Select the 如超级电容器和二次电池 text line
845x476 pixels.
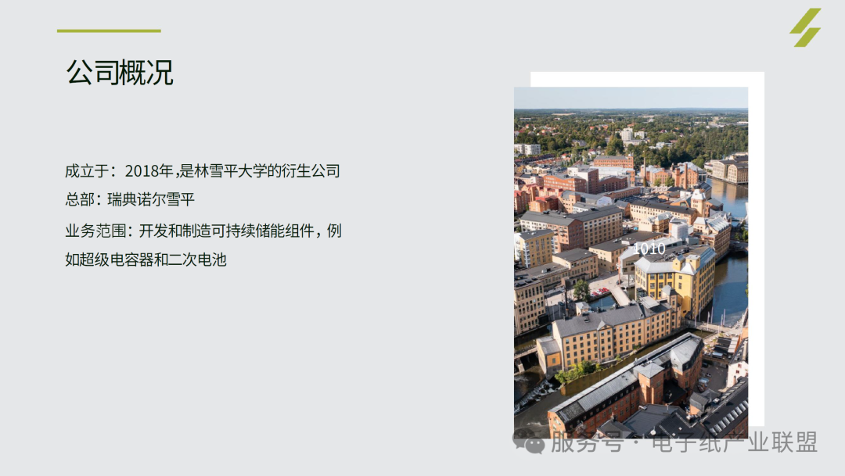(146, 259)
